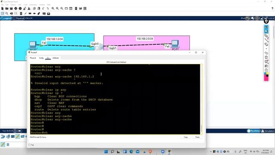This screenshot has width=275, height=155.
Task: Click the light bulb hint icon at right
Action: 266,22
